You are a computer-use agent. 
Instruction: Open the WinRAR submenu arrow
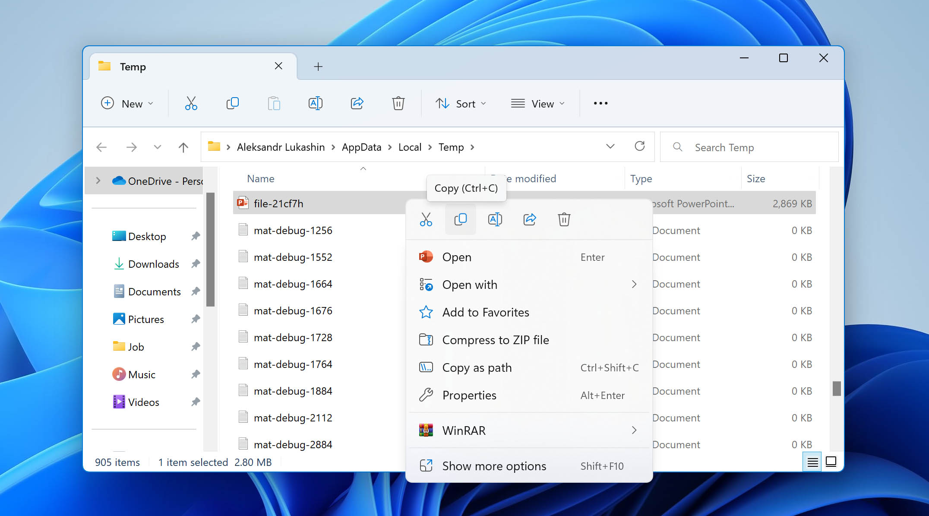[634, 430]
